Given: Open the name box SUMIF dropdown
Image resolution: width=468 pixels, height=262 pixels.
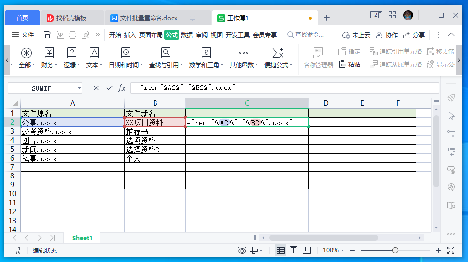Looking at the screenshot, I should [79, 88].
